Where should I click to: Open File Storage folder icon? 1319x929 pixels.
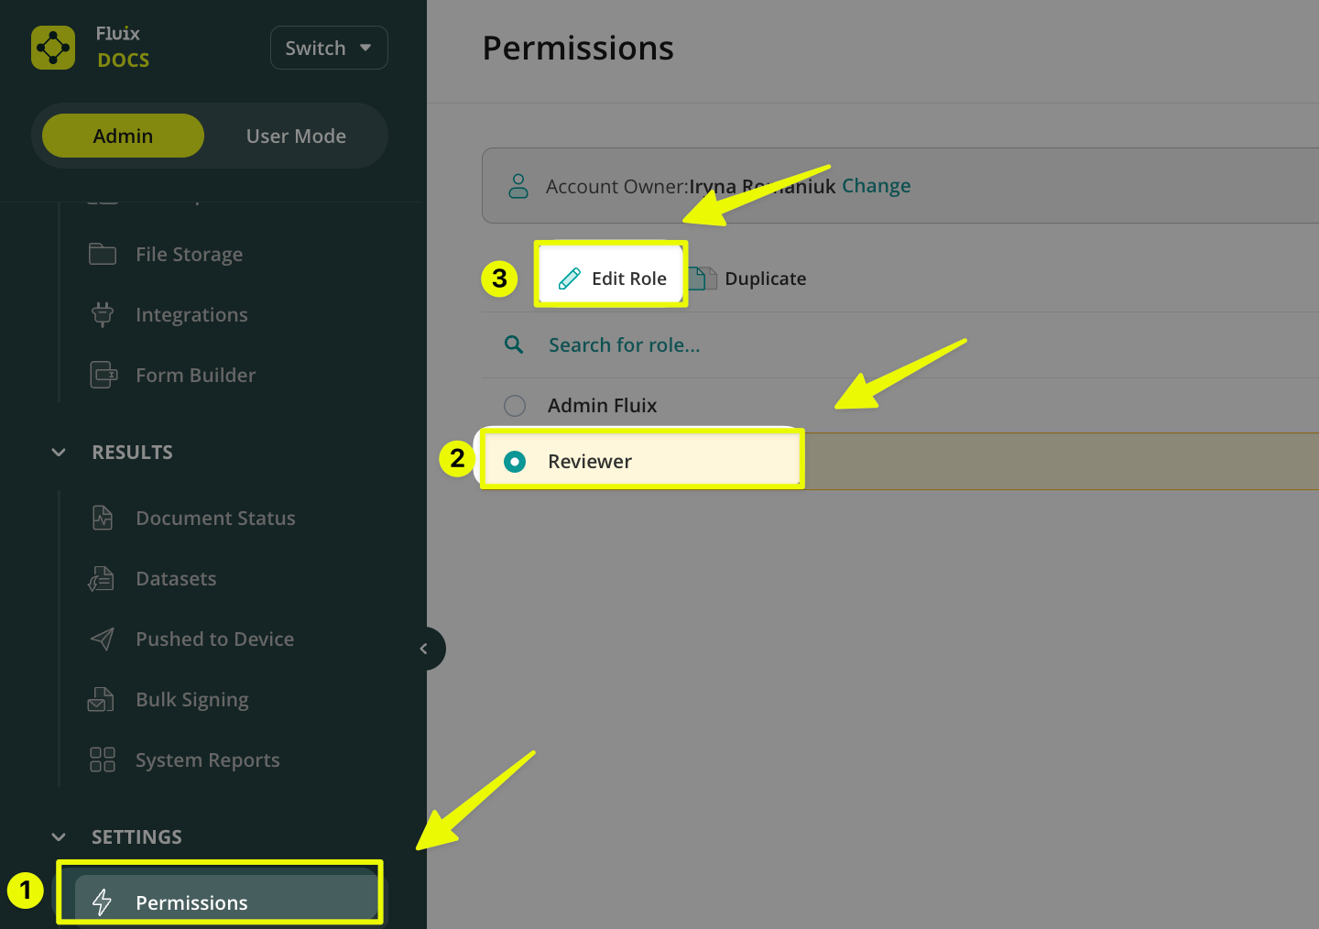[103, 254]
